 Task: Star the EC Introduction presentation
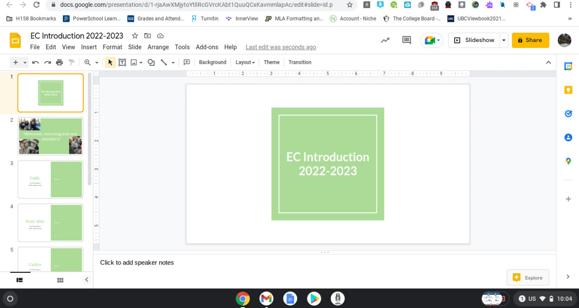tap(135, 36)
